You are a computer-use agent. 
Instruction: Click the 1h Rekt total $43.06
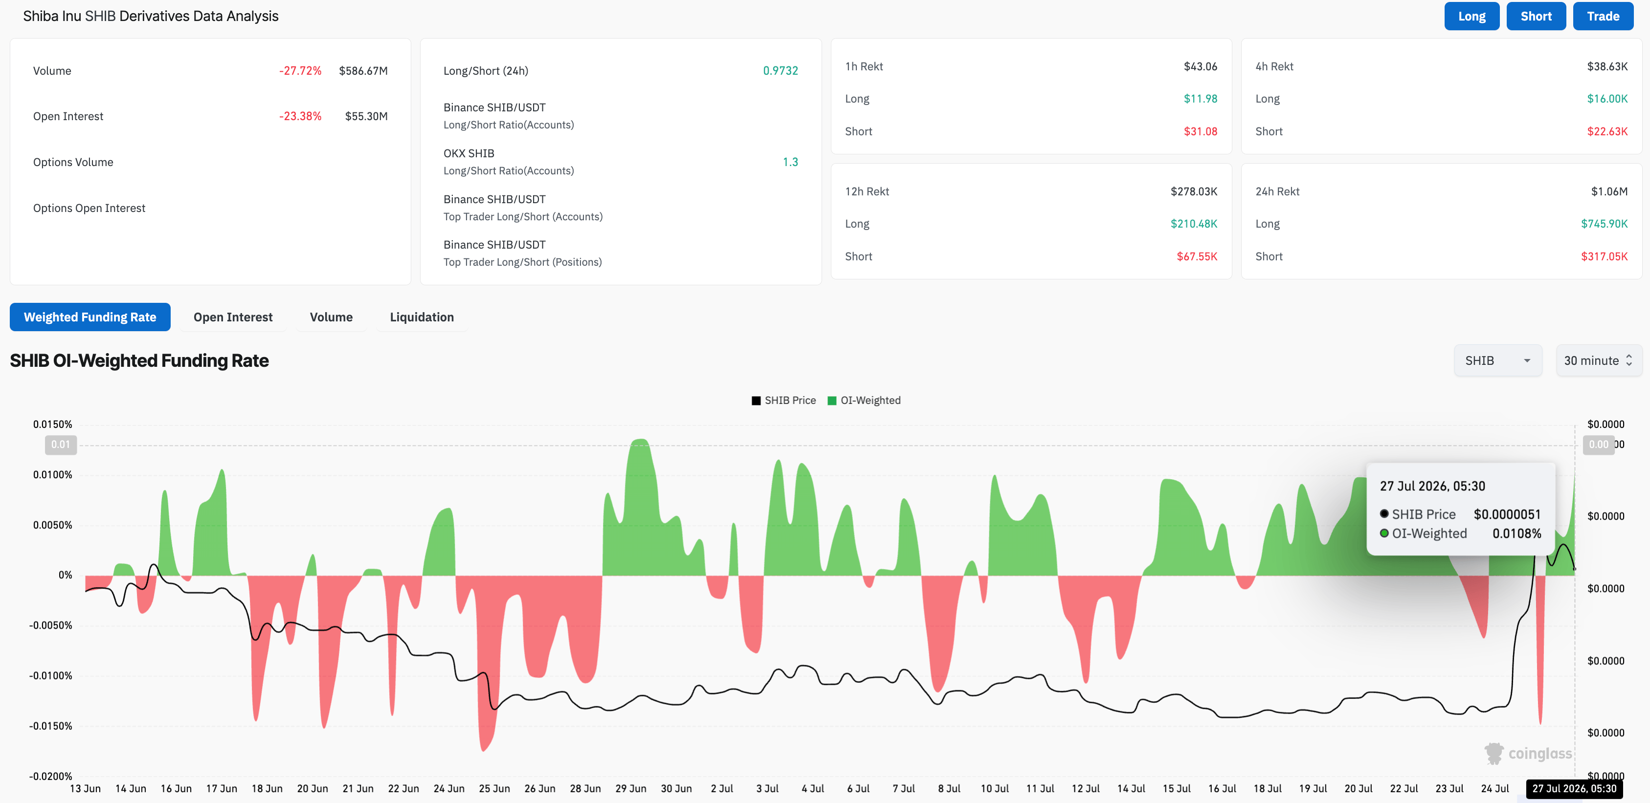(x=1201, y=66)
